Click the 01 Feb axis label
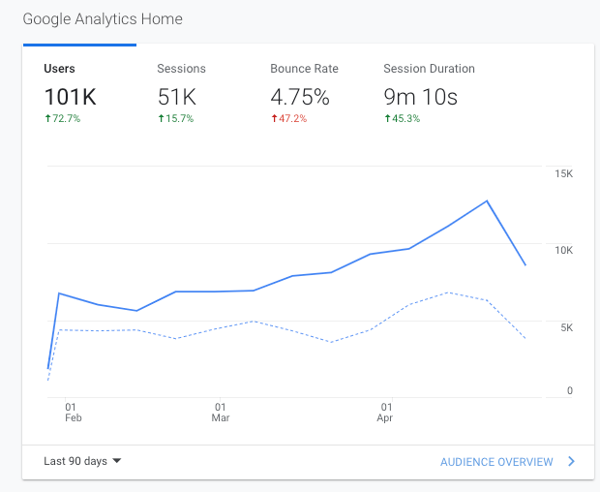 pyautogui.click(x=74, y=413)
